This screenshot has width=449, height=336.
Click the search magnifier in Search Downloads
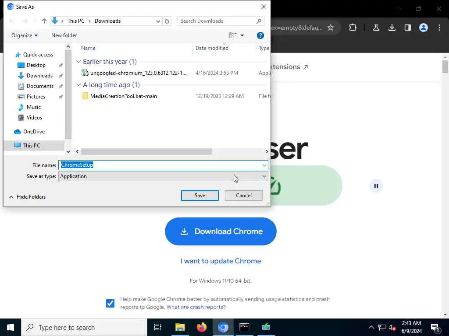pos(259,21)
